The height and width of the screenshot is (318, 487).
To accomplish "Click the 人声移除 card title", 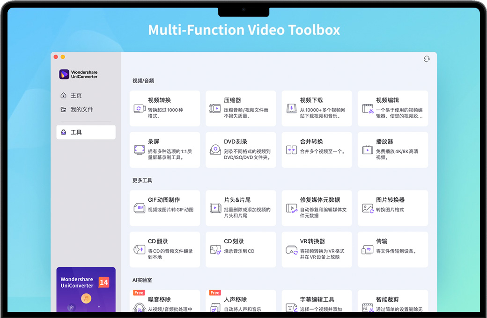I will click(x=236, y=299).
